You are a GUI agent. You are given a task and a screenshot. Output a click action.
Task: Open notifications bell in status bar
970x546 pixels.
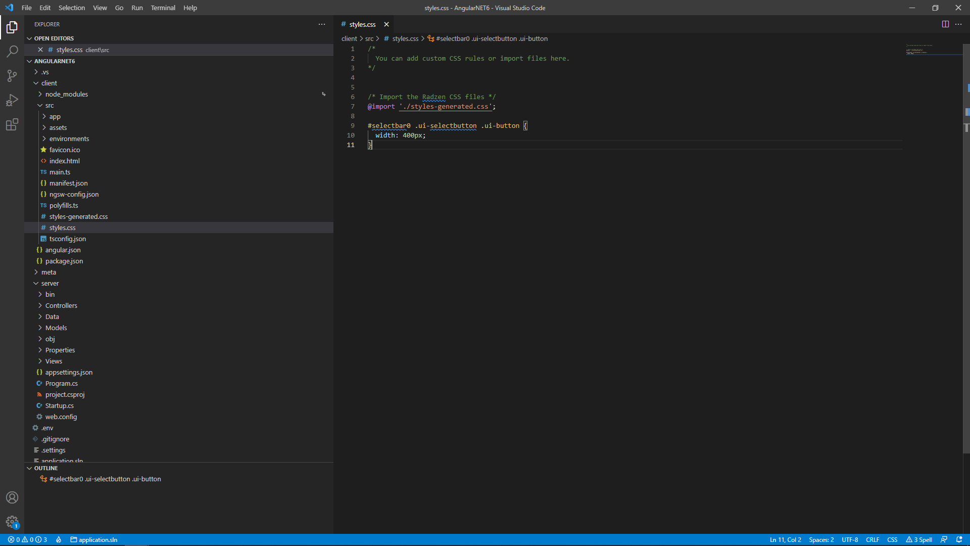tap(959, 540)
